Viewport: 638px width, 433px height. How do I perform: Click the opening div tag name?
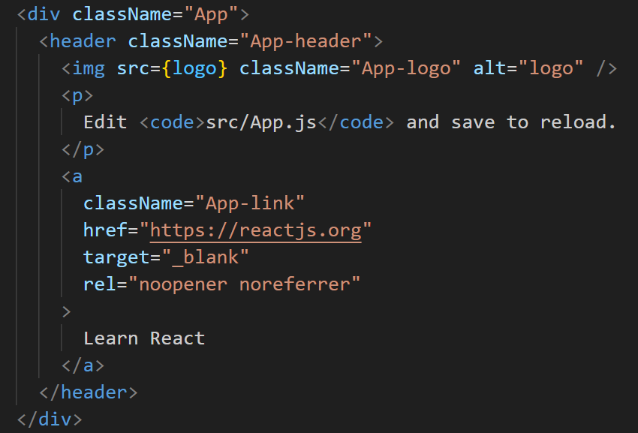pos(44,15)
